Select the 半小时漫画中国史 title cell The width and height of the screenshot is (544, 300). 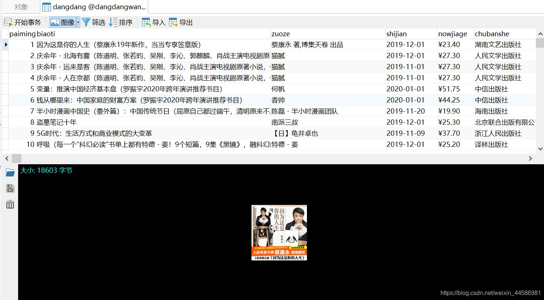pos(153,111)
